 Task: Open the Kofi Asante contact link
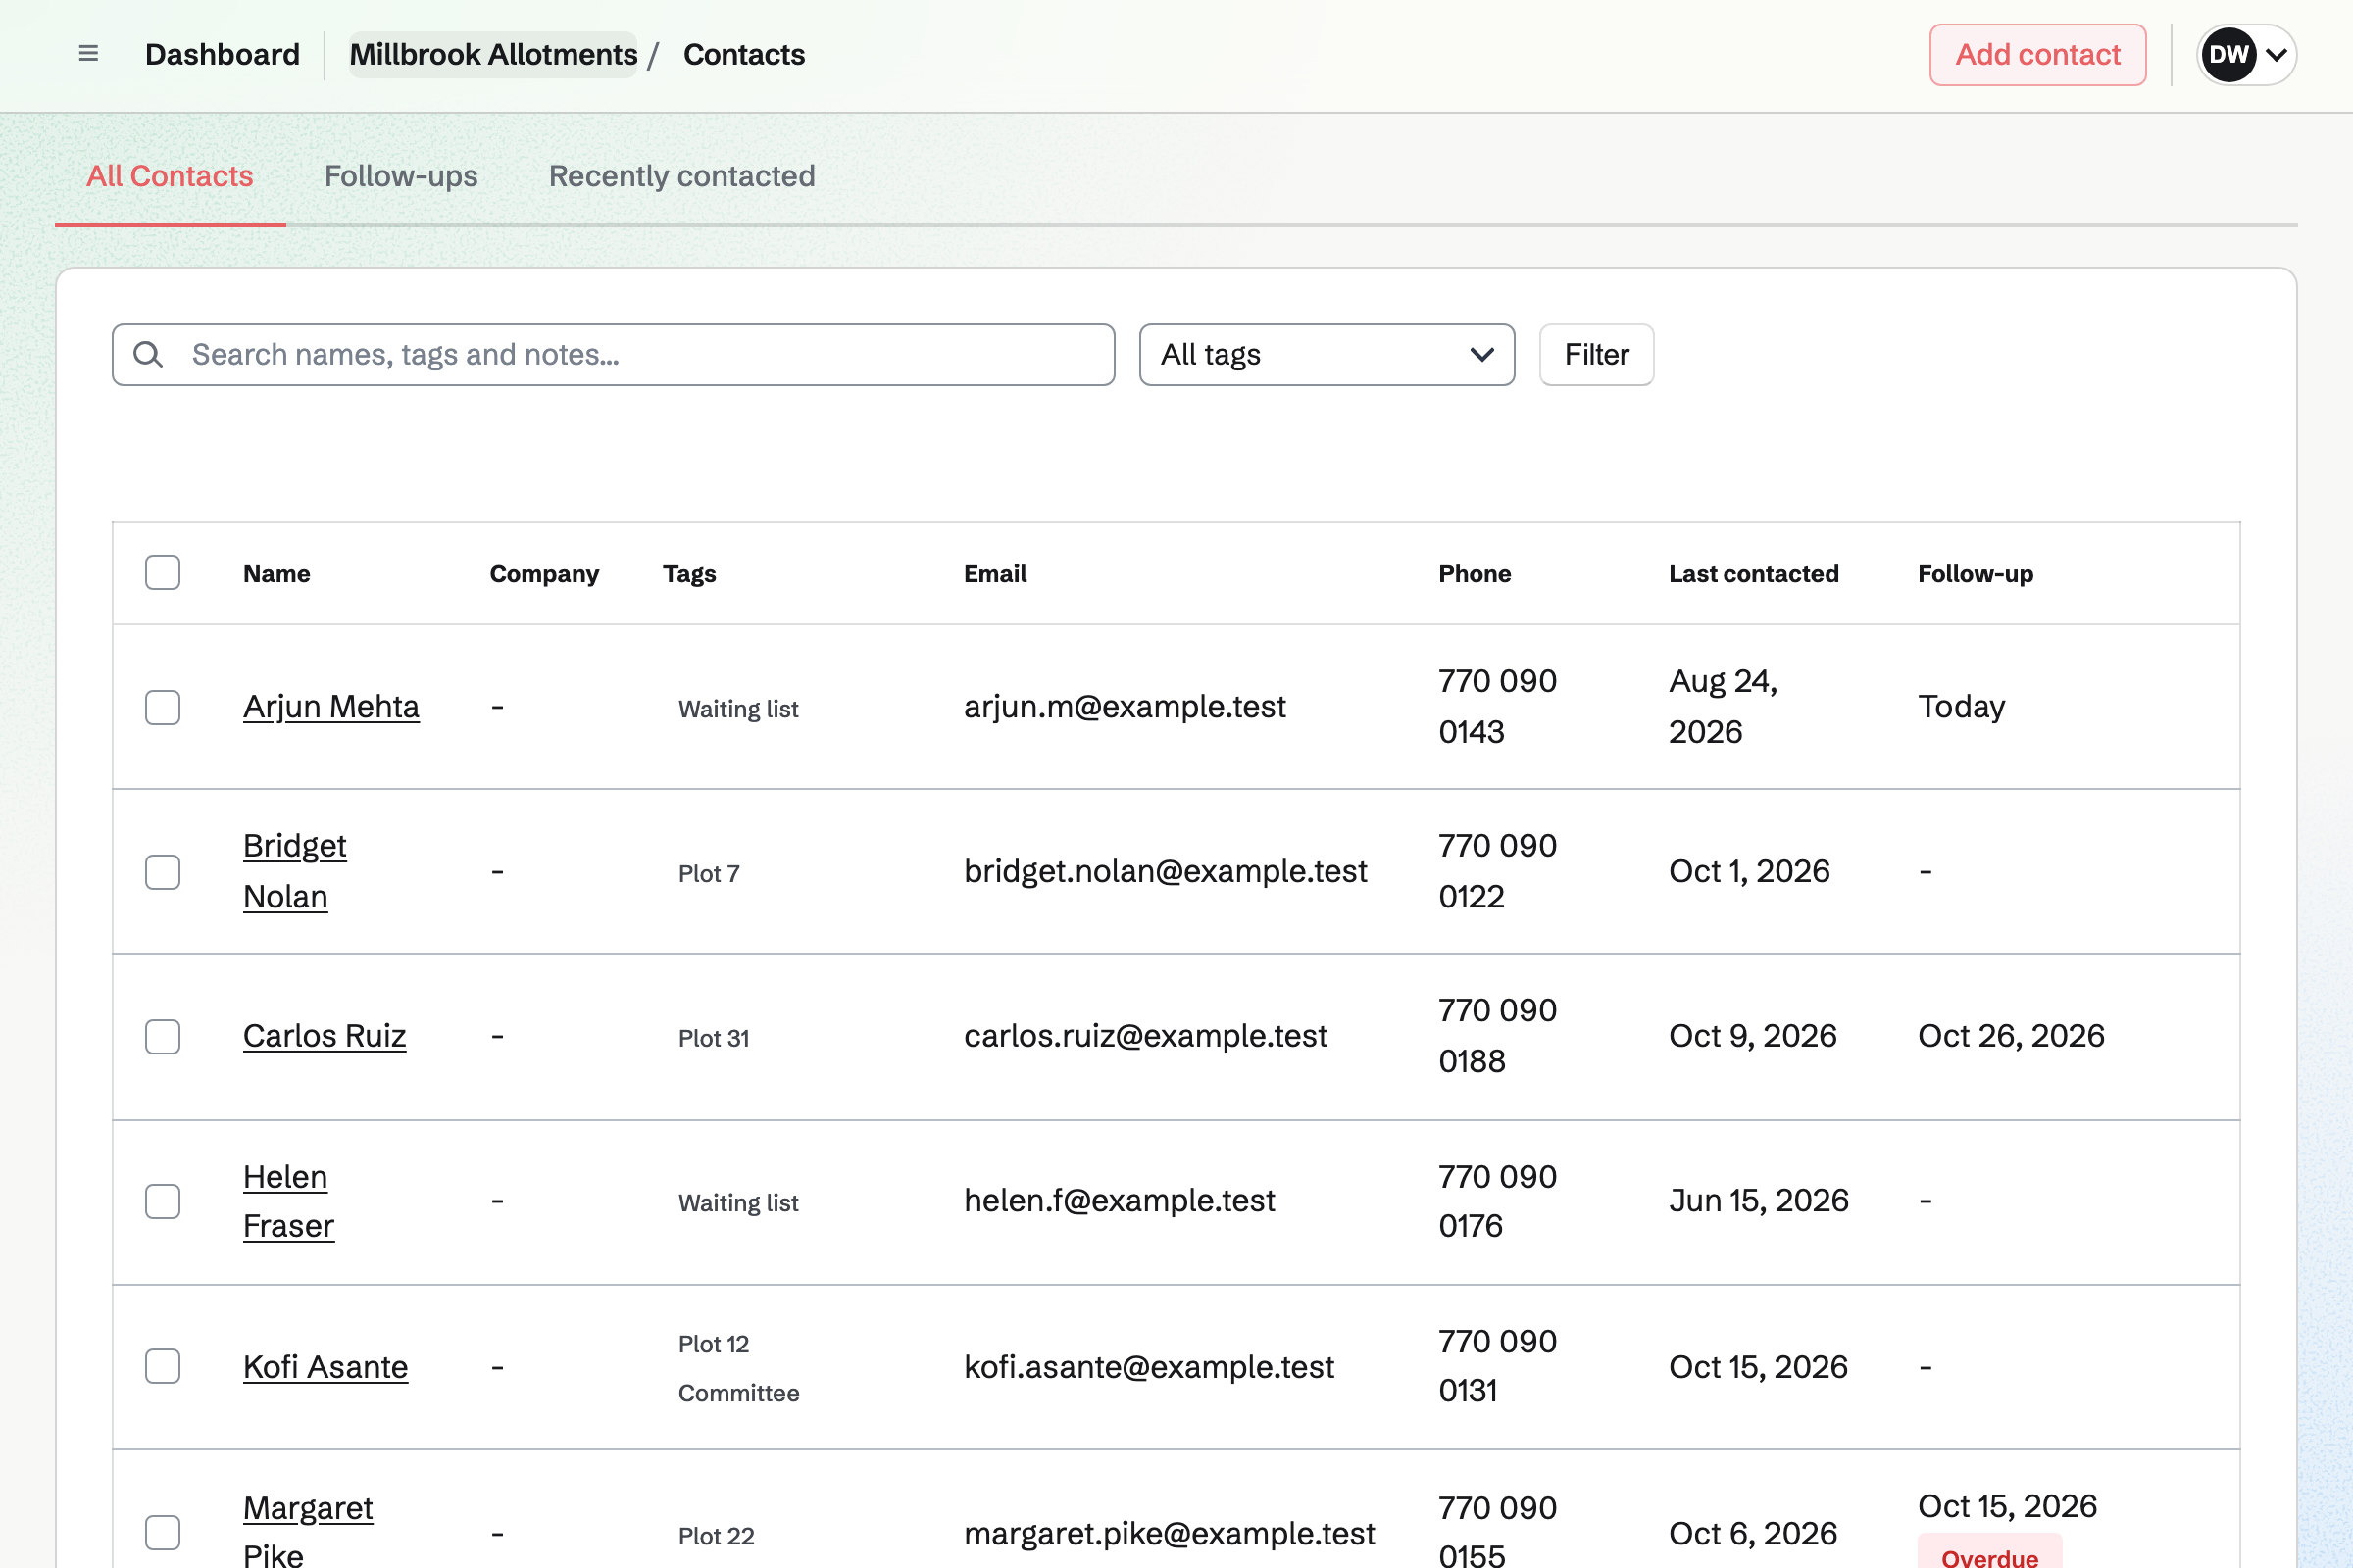coord(325,1366)
